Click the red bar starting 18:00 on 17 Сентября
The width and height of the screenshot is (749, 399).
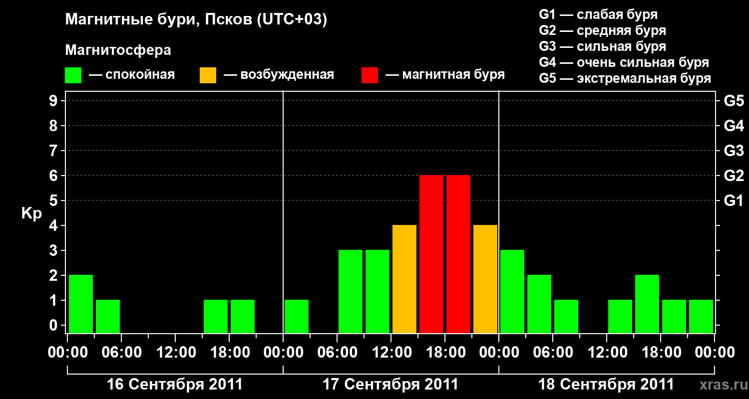458,254
